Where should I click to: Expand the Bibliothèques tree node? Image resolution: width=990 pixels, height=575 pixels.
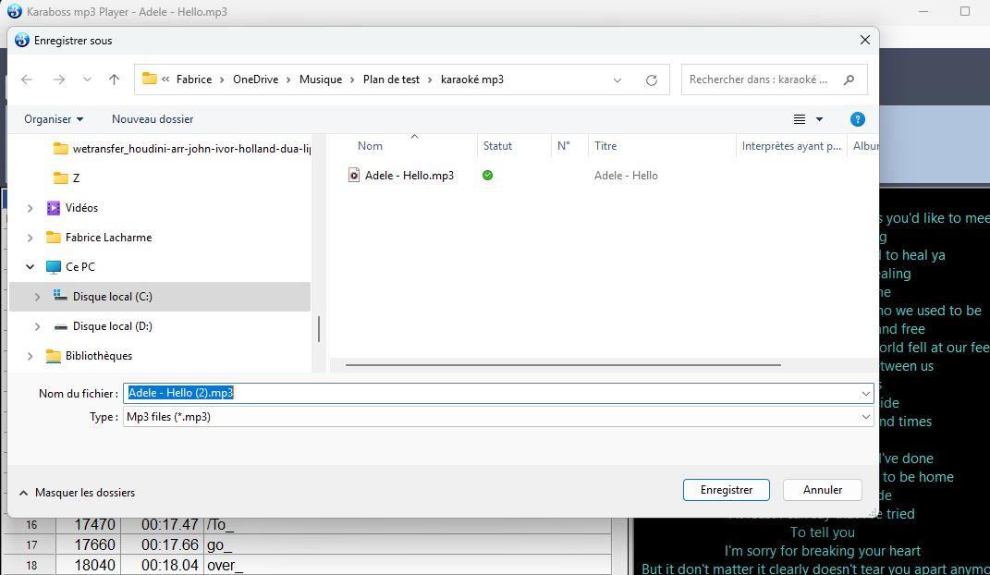coord(31,356)
